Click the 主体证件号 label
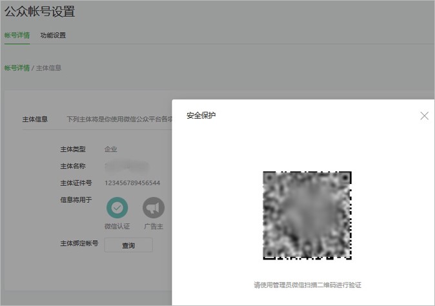The width and height of the screenshot is (435, 306). (x=76, y=183)
